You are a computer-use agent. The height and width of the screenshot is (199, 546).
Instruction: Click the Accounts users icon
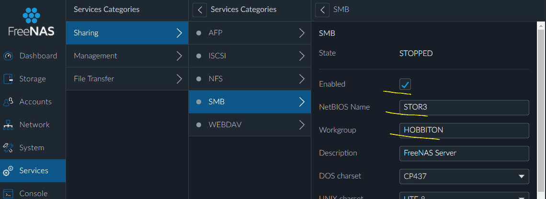pos(8,102)
